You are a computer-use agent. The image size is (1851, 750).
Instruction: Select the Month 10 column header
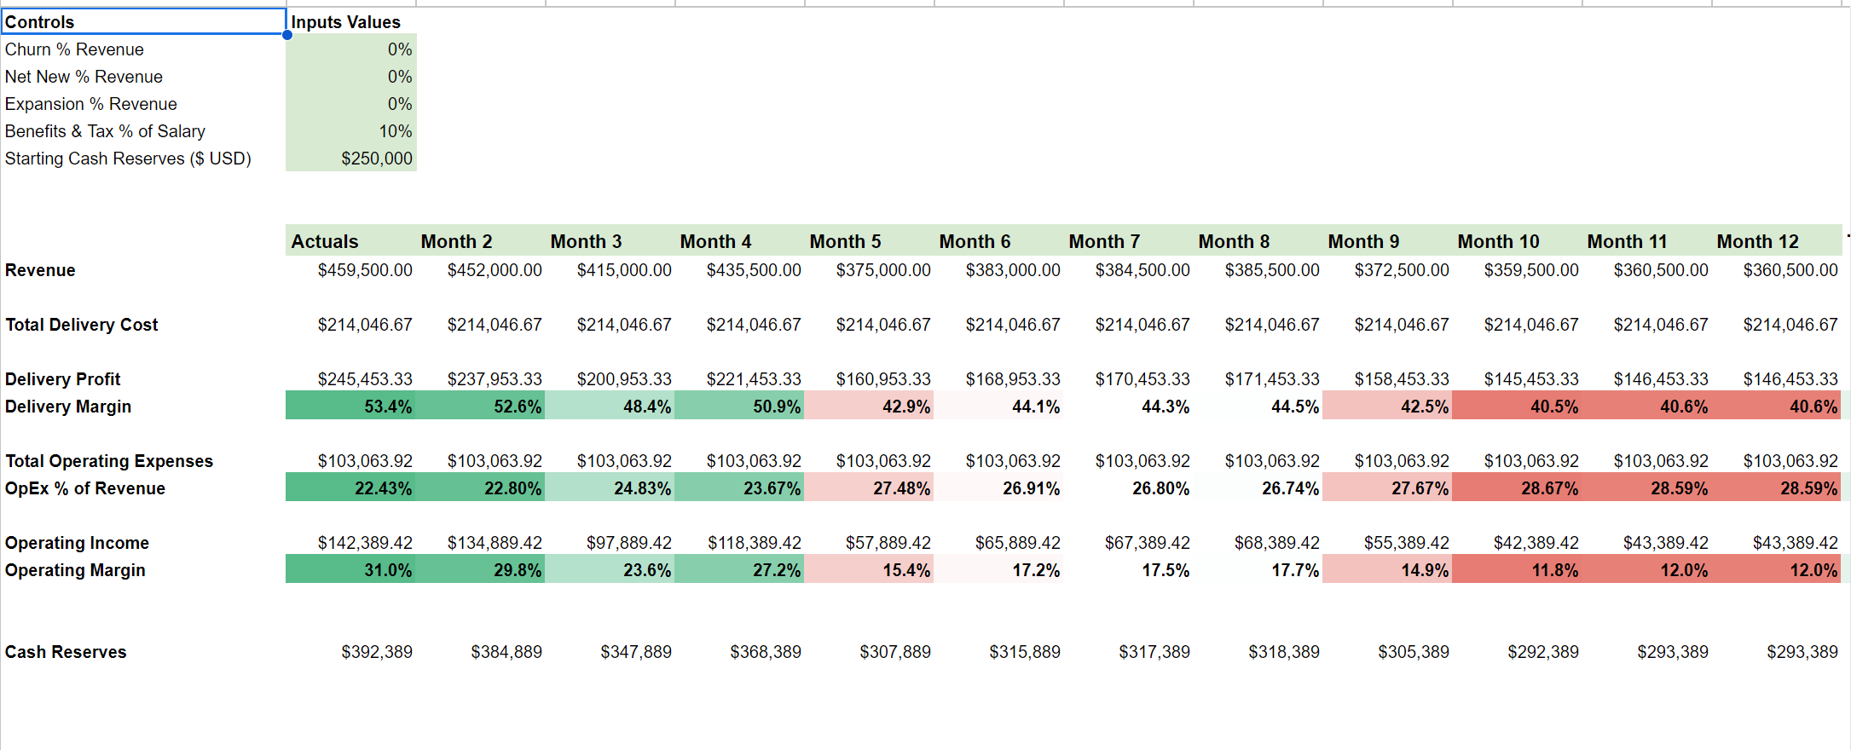pyautogui.click(x=1518, y=241)
